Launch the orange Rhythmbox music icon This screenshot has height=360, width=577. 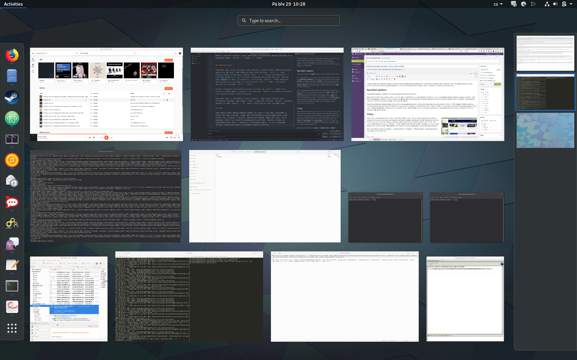pyautogui.click(x=12, y=160)
